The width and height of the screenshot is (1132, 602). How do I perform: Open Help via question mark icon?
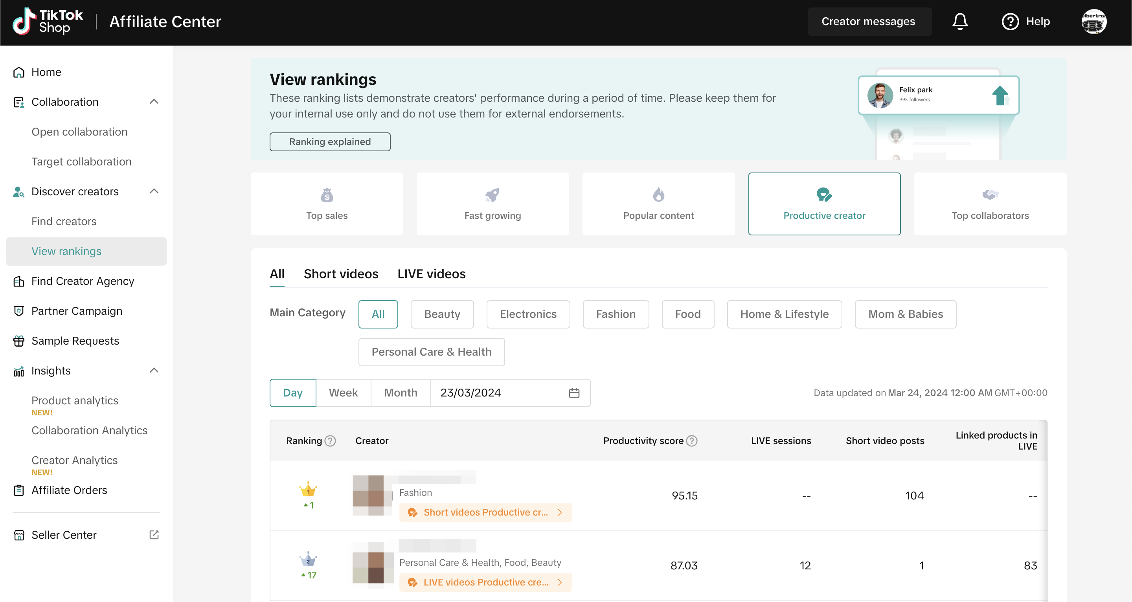(1010, 21)
